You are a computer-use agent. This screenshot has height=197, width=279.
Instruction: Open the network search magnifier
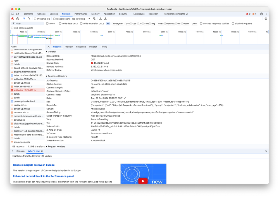pyautogui.click(x=29, y=19)
